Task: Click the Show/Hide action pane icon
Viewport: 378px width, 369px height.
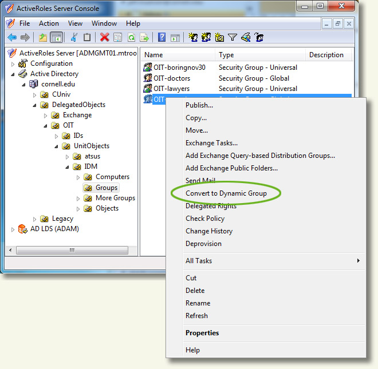Action: tap(175, 38)
